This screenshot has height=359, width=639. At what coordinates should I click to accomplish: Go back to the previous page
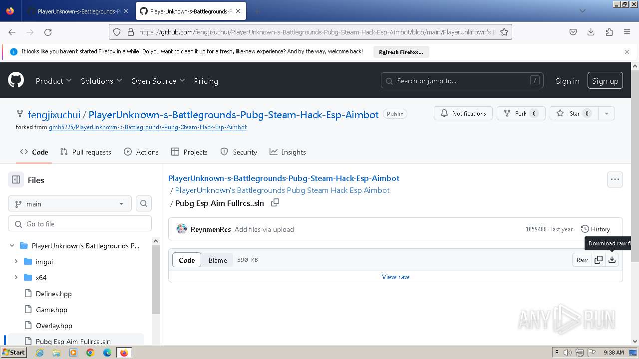pos(12,32)
